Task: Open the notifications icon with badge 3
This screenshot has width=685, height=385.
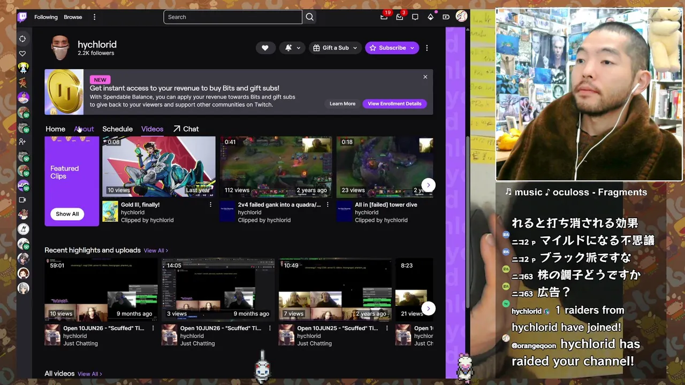Action: pyautogui.click(x=400, y=17)
